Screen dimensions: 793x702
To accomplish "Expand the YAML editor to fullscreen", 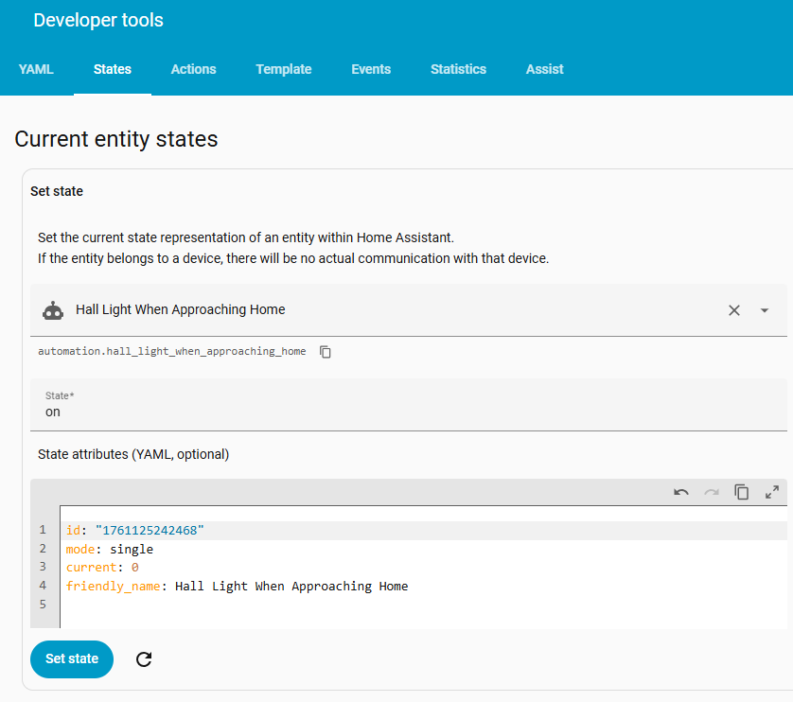I will tap(772, 492).
